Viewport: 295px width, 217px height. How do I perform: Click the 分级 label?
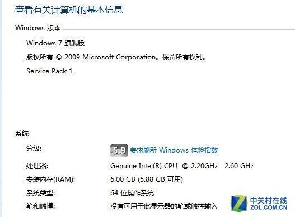[x=34, y=149]
